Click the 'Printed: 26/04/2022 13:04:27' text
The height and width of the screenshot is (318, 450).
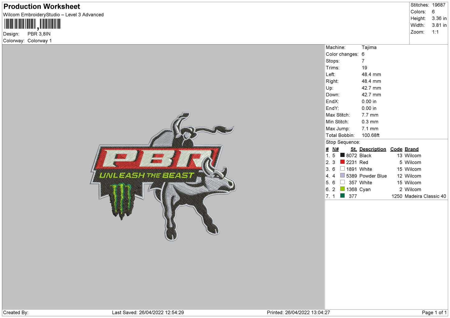(298, 313)
